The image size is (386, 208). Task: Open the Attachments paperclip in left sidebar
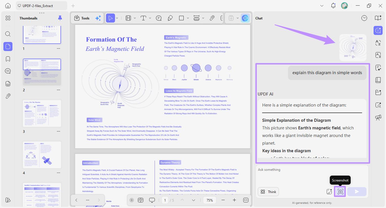point(8,96)
